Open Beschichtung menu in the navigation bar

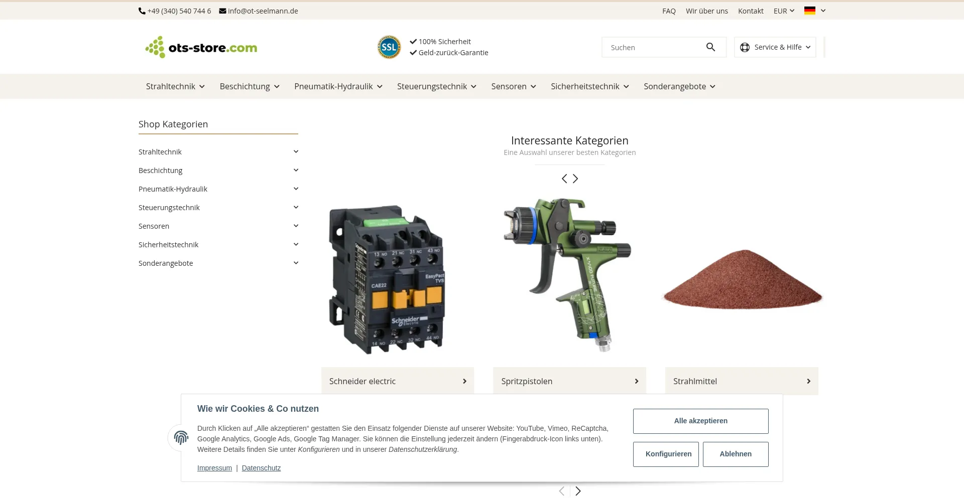pos(250,86)
